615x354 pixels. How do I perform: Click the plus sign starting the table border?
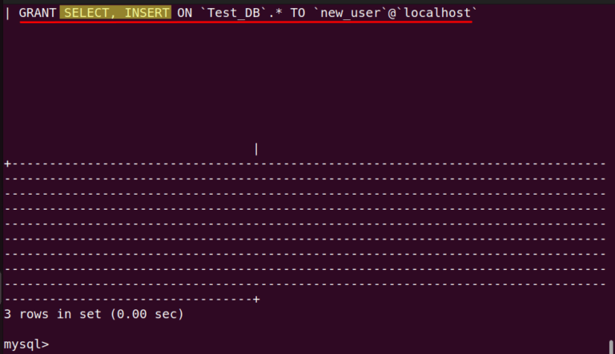[x=7, y=163]
